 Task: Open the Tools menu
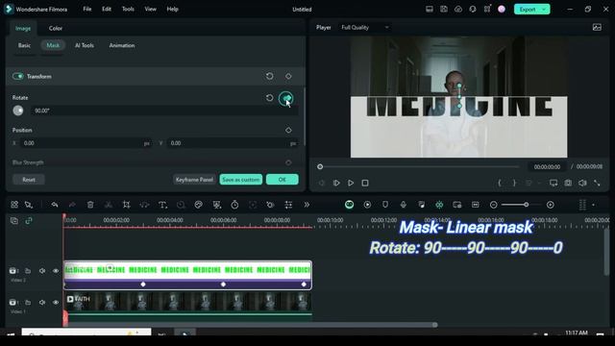128,9
